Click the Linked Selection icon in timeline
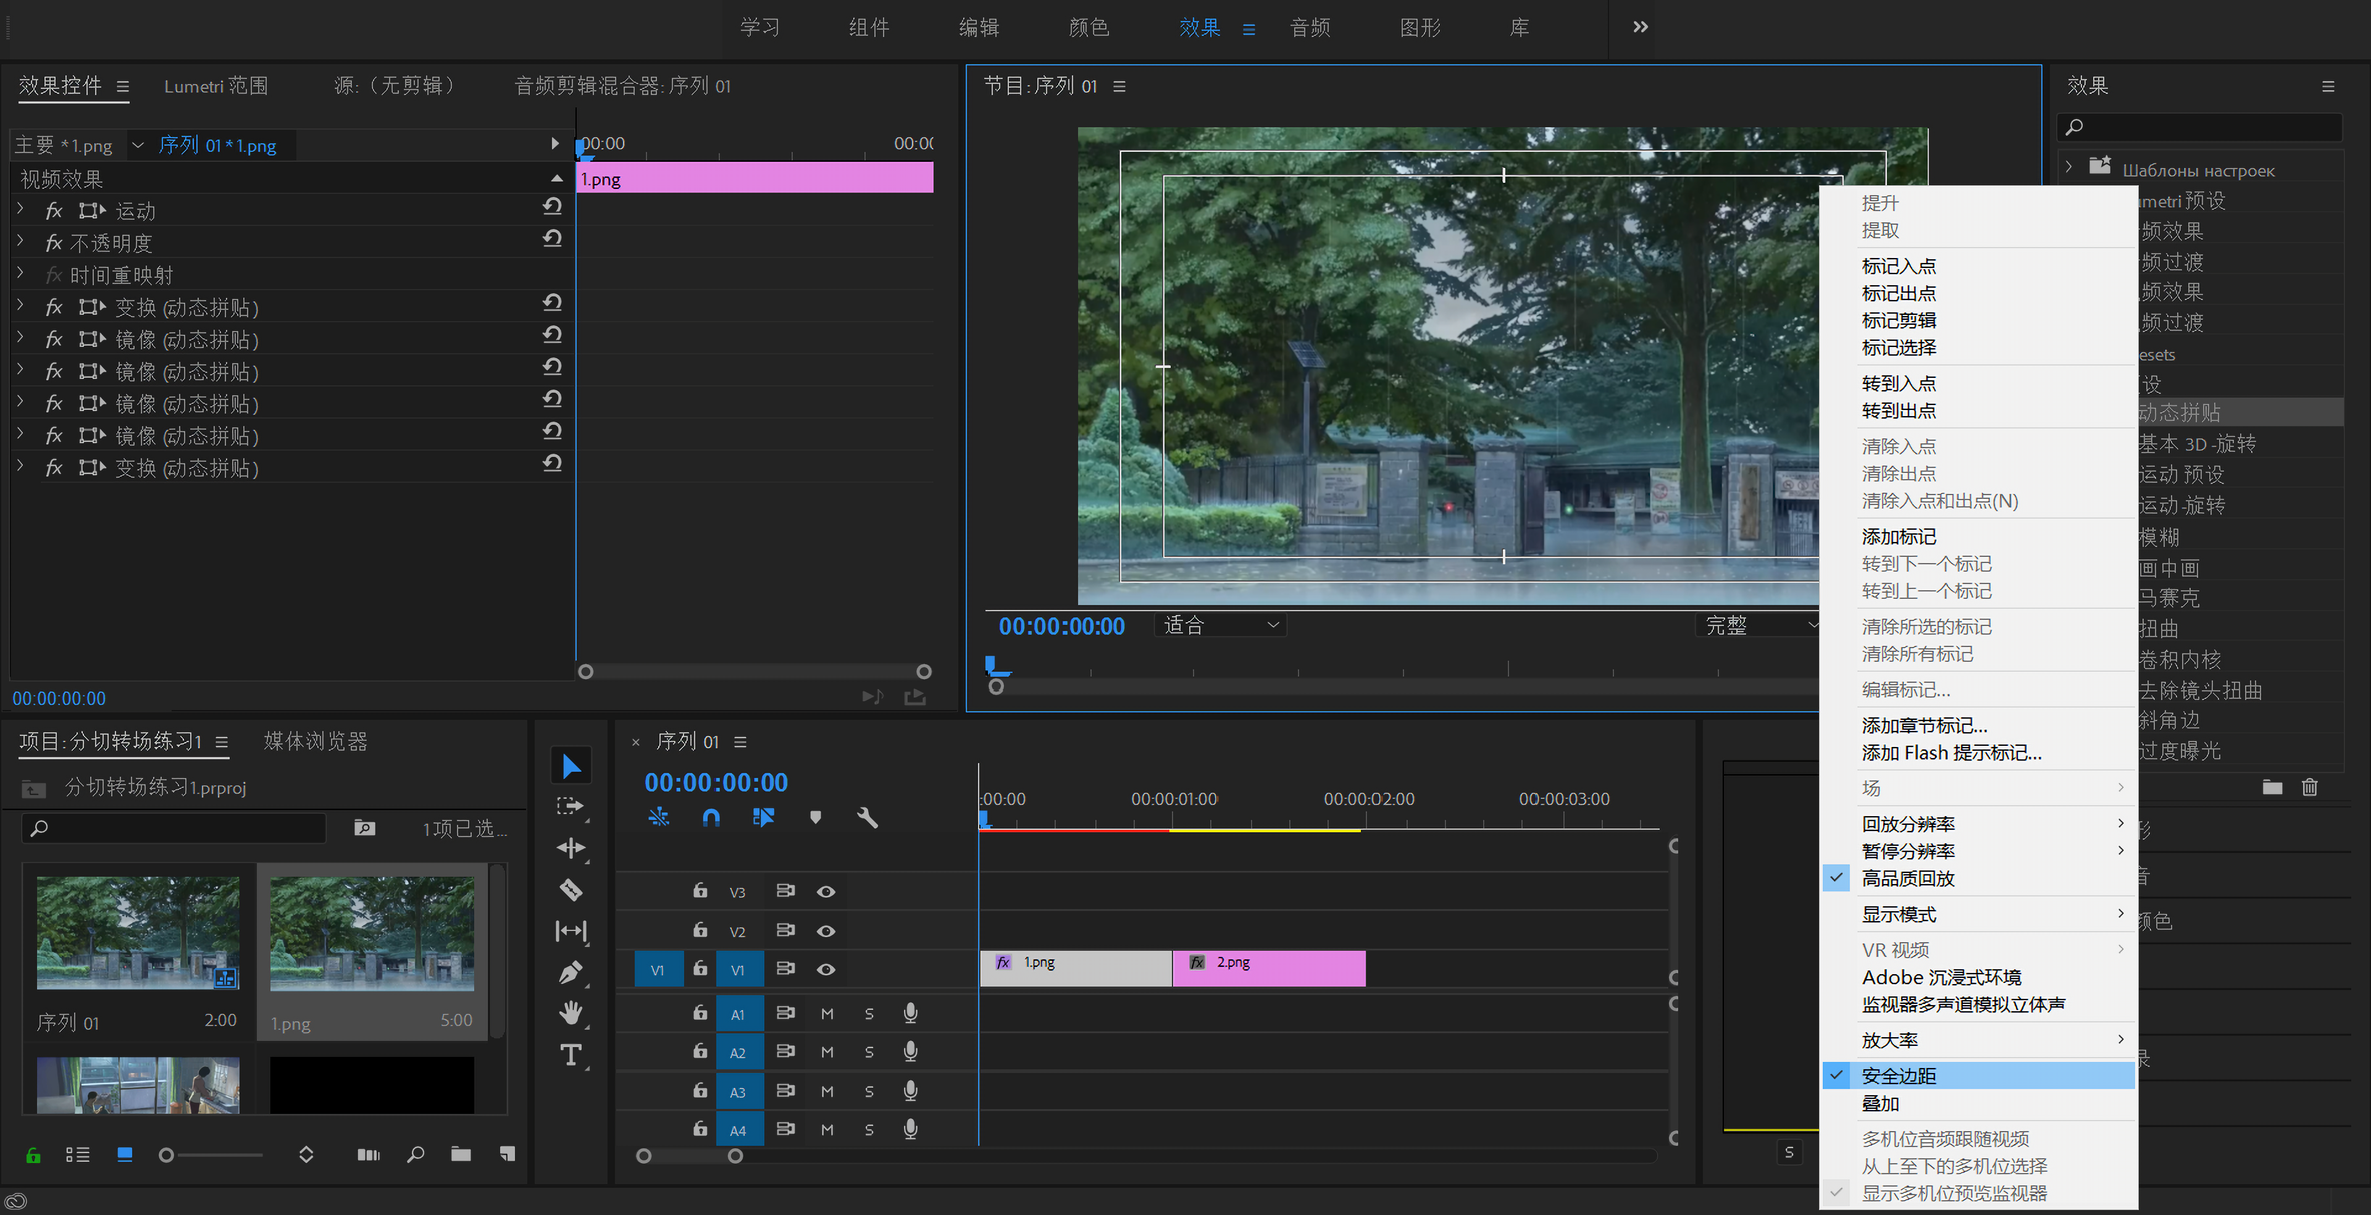2371x1215 pixels. (x=763, y=817)
